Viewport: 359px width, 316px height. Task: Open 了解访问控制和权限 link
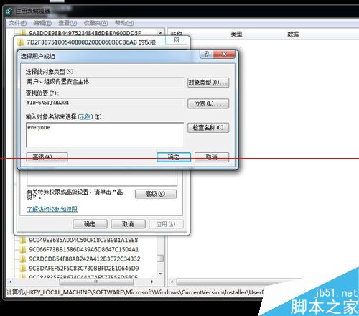click(x=52, y=209)
